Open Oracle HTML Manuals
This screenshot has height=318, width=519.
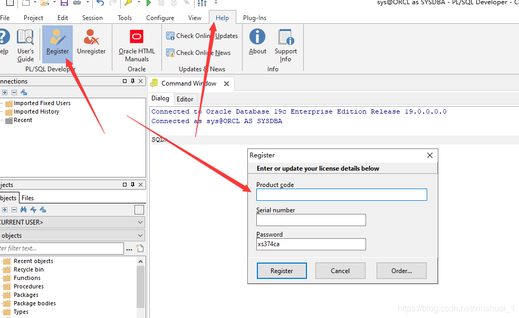point(137,45)
